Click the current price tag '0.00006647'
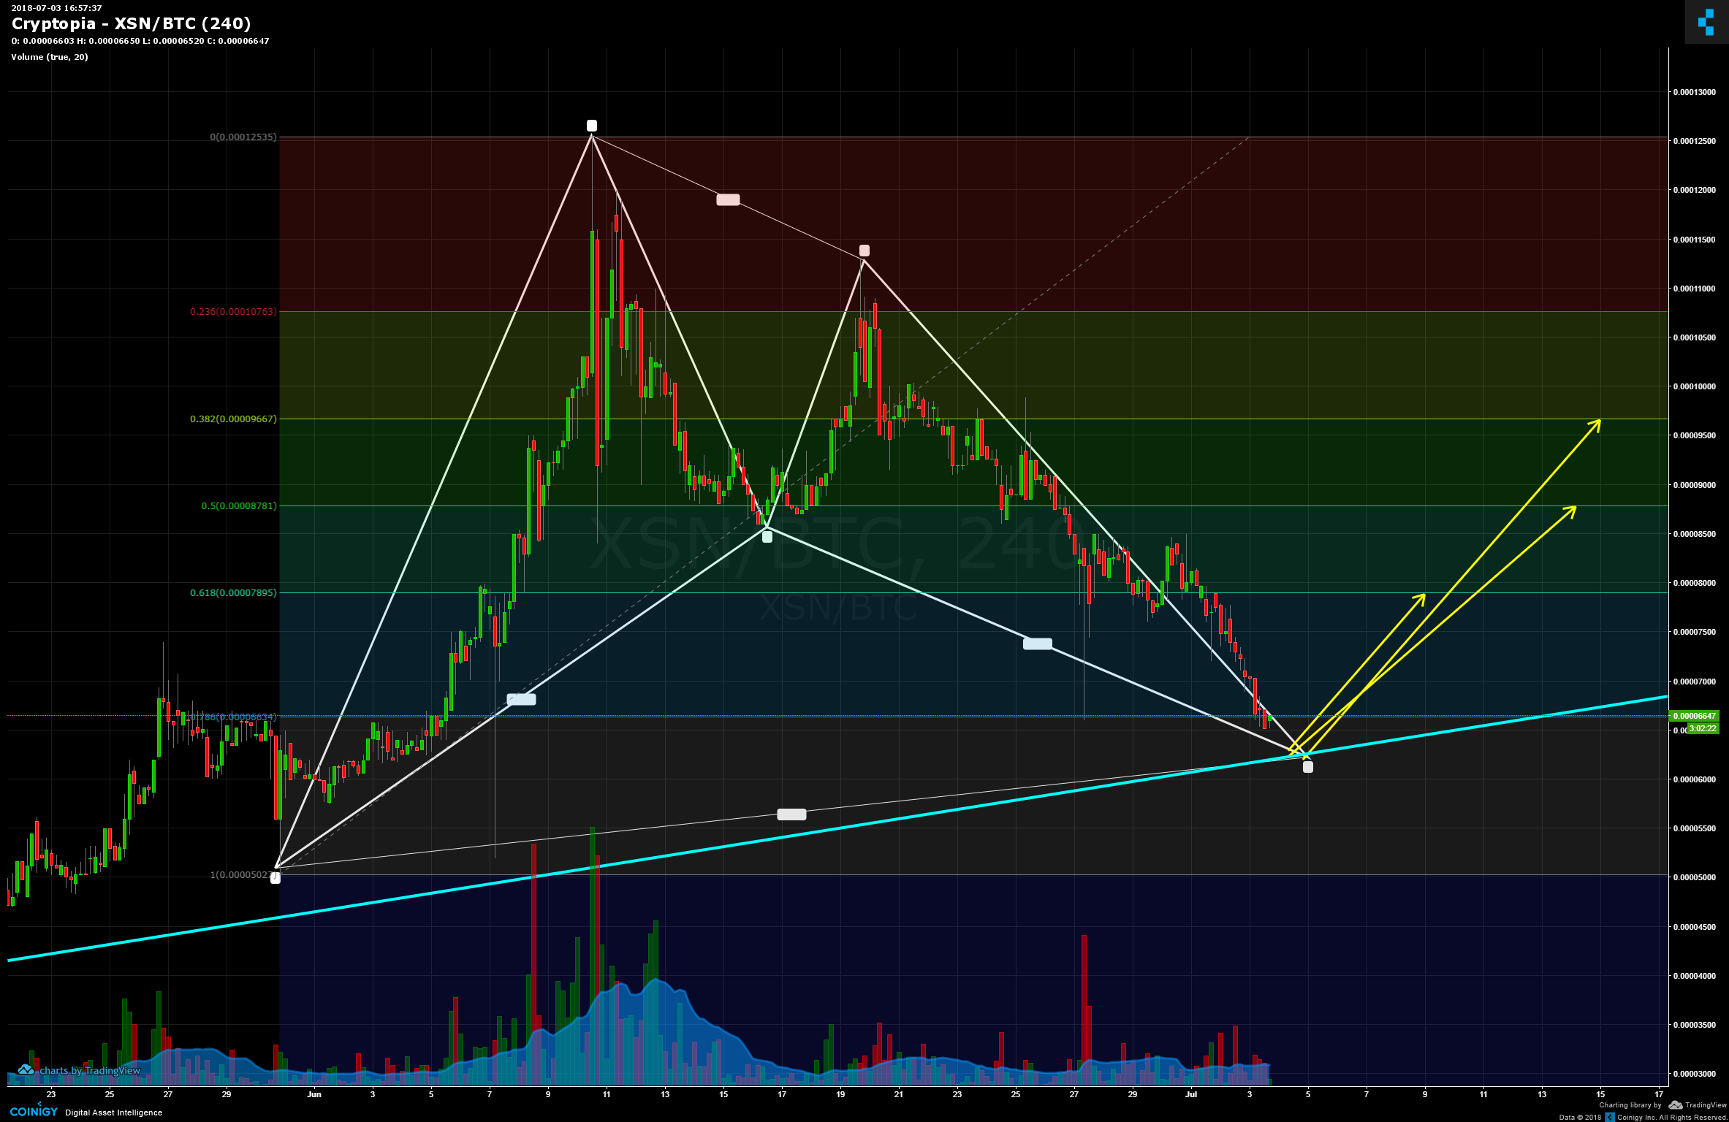This screenshot has width=1729, height=1122. [x=1694, y=716]
